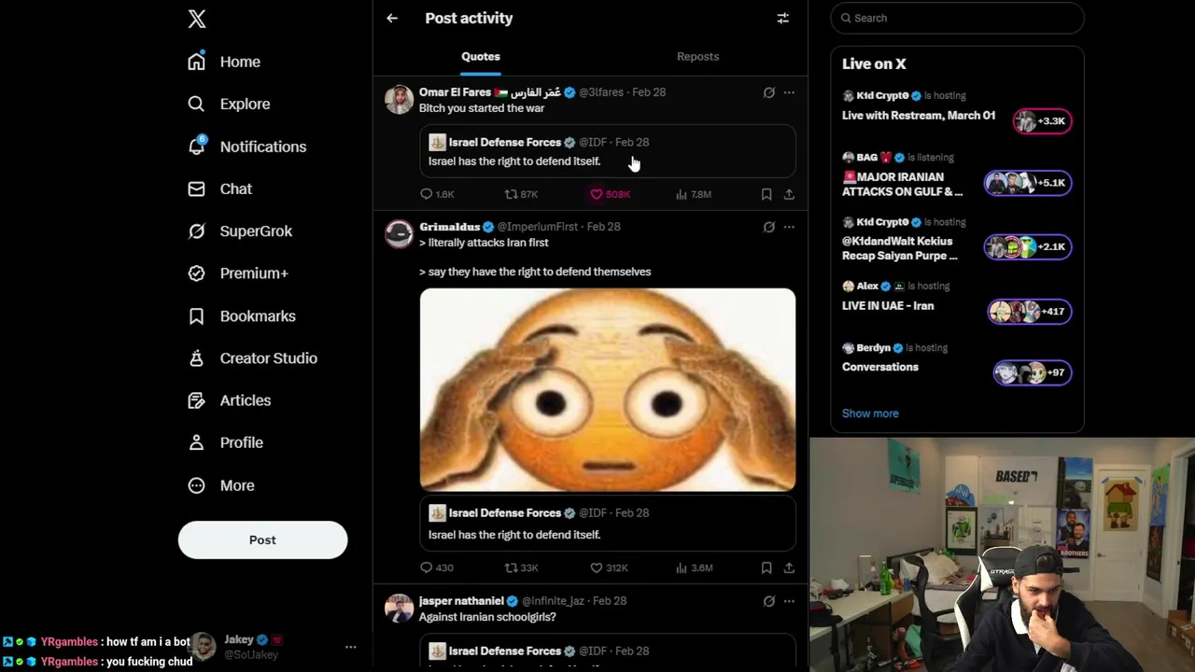Click the Search input field

tap(962, 18)
